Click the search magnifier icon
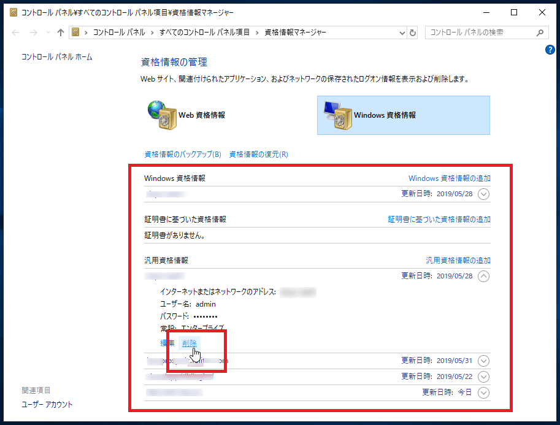The width and height of the screenshot is (560, 425). [x=540, y=33]
